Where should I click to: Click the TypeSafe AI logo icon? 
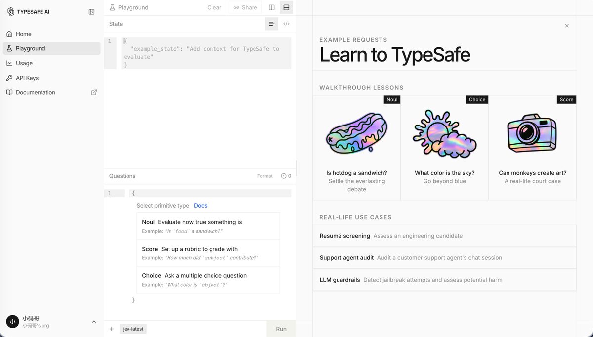(10, 12)
